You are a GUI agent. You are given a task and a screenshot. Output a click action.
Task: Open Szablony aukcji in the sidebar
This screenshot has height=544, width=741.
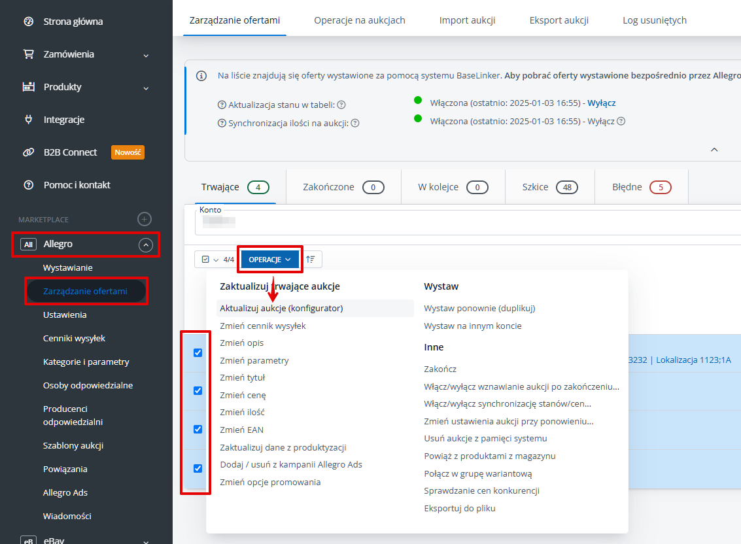73,446
